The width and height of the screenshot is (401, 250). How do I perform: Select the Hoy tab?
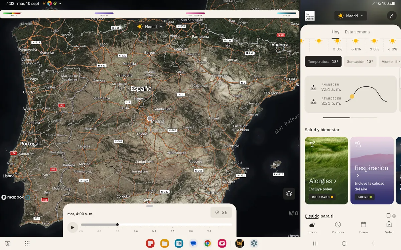[x=335, y=32]
